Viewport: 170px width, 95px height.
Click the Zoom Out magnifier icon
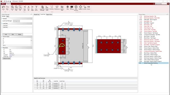tap(16, 7)
